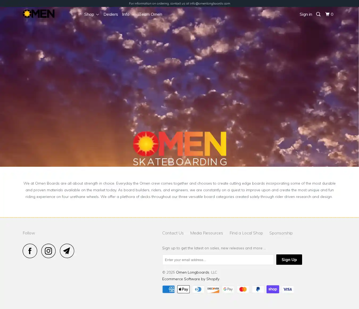Image resolution: width=359 pixels, height=309 pixels.
Task: Expand the Info dropdown menu
Action: 128,14
